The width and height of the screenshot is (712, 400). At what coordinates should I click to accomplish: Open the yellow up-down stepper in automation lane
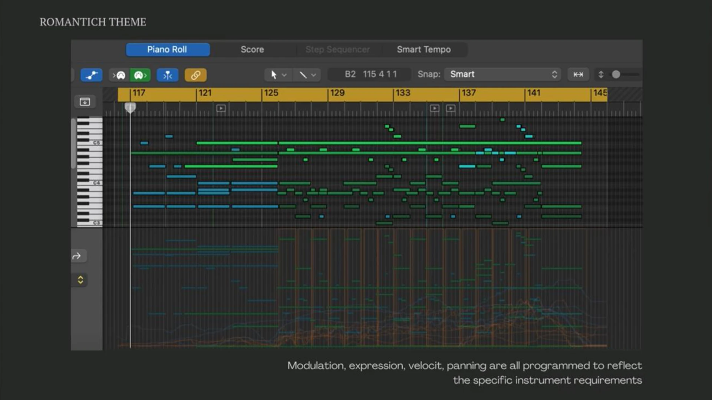tap(80, 280)
